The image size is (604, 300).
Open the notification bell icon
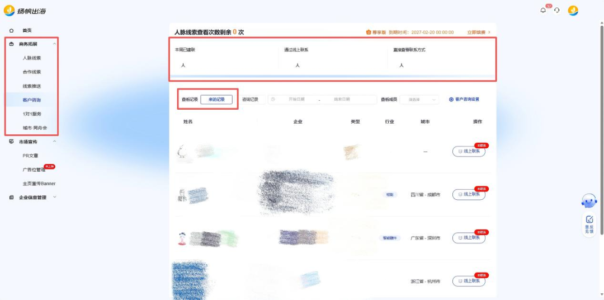[543, 11]
